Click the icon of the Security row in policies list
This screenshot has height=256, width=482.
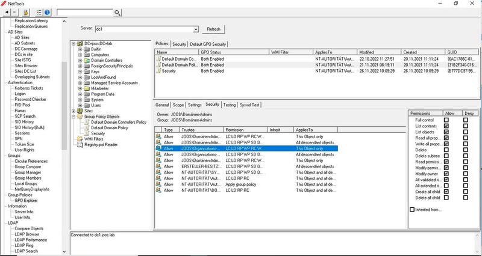[x=158, y=71]
